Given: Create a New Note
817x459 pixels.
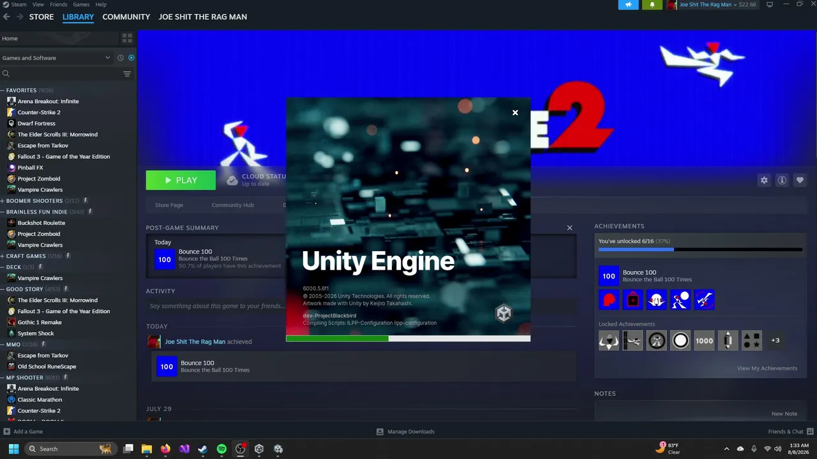Looking at the screenshot, I should pos(784,414).
